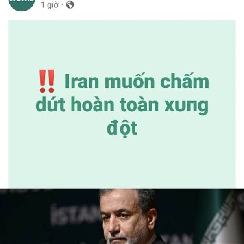Open the light green post background card
The height and width of the screenshot is (244, 244).
122,104
